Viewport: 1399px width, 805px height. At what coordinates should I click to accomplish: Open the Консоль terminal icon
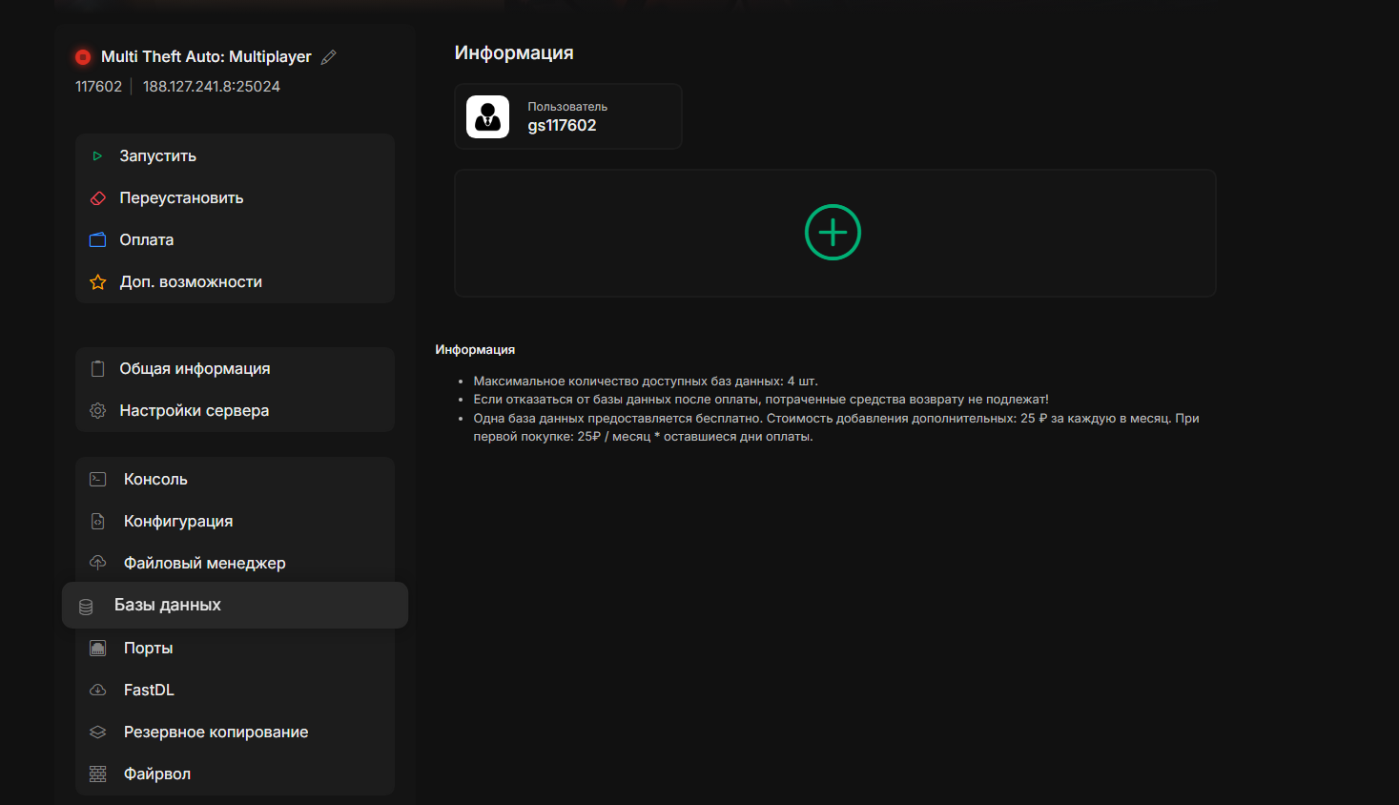(x=97, y=479)
